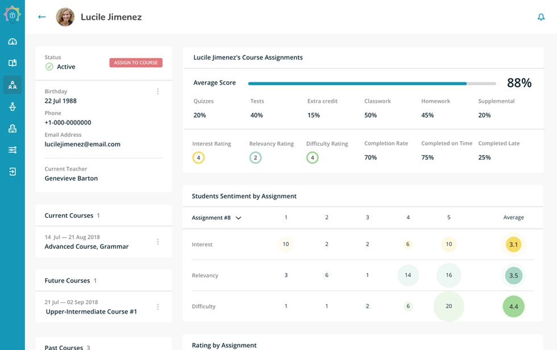Select teacher name Genevieve Barton

point(72,178)
